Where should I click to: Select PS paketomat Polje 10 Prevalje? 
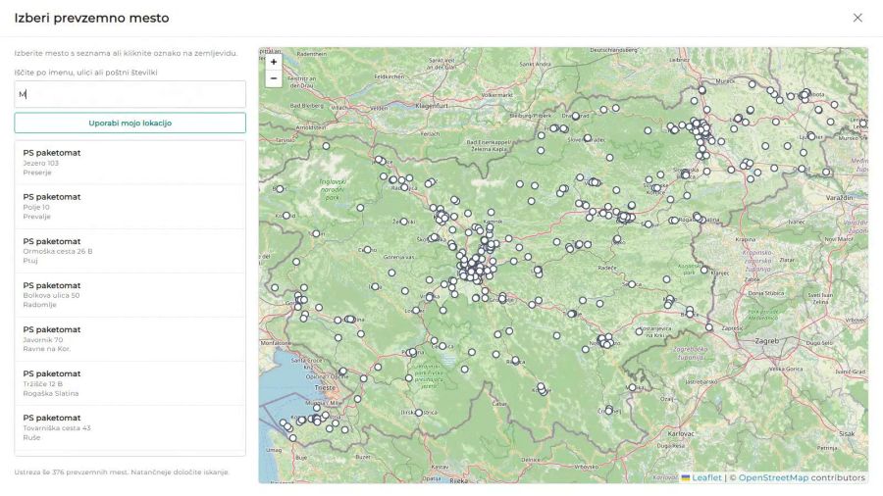(x=130, y=207)
